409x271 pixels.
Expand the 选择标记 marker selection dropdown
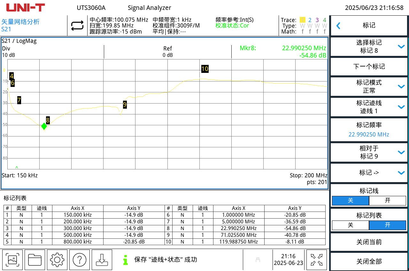click(x=369, y=46)
